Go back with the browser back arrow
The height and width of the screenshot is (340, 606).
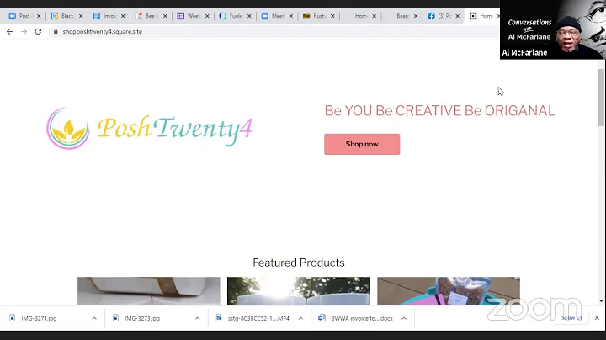coord(9,32)
